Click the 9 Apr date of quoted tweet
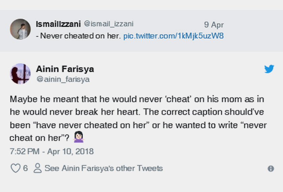This screenshot has height=192, width=283. [214, 25]
